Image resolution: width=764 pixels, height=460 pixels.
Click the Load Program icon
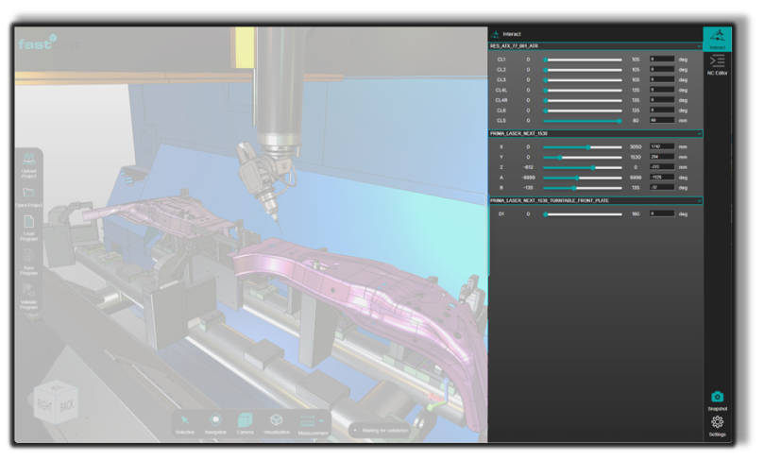tap(28, 224)
